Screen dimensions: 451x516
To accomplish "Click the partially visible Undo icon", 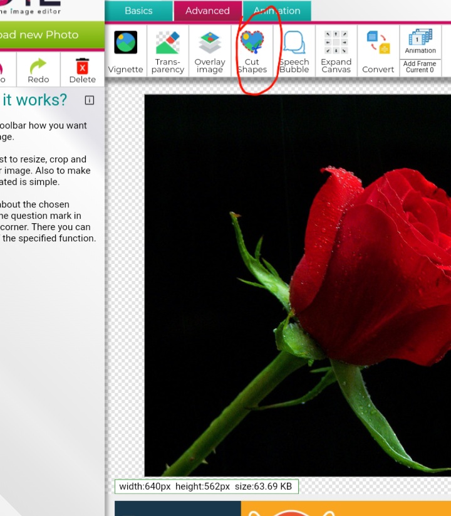I will 3,68.
